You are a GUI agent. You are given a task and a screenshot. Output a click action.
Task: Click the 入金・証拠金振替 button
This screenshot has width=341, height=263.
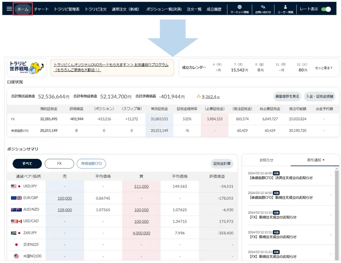[x=319, y=96]
